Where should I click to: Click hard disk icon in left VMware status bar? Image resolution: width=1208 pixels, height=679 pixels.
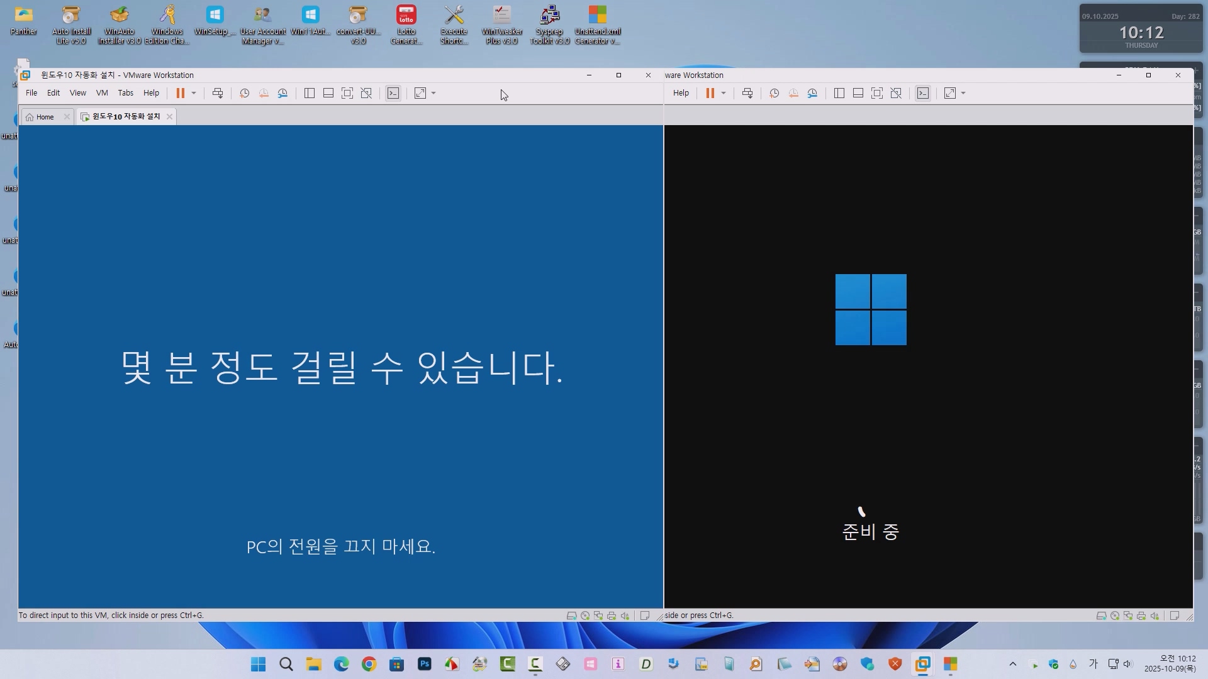click(571, 616)
